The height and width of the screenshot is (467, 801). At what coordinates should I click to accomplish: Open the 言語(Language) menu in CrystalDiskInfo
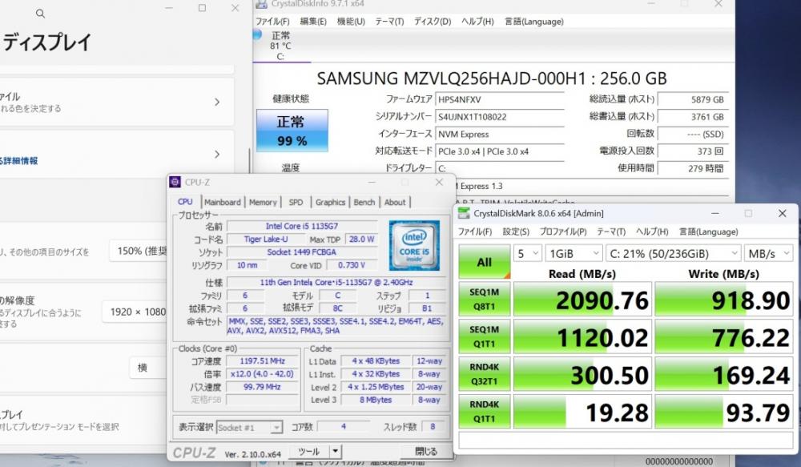click(534, 22)
